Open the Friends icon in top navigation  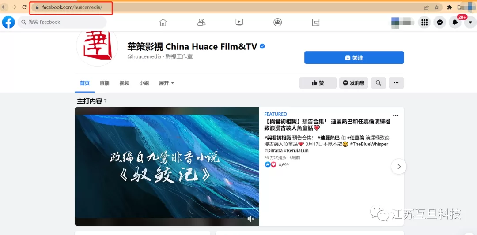pos(201,22)
